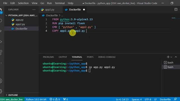
Task: Open the Search activity bar icon
Action: pyautogui.click(x=1, y=20)
